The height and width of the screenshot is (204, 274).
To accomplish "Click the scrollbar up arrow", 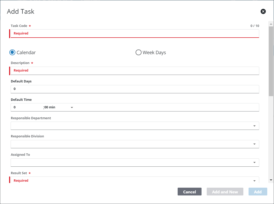I will click(271, 24).
